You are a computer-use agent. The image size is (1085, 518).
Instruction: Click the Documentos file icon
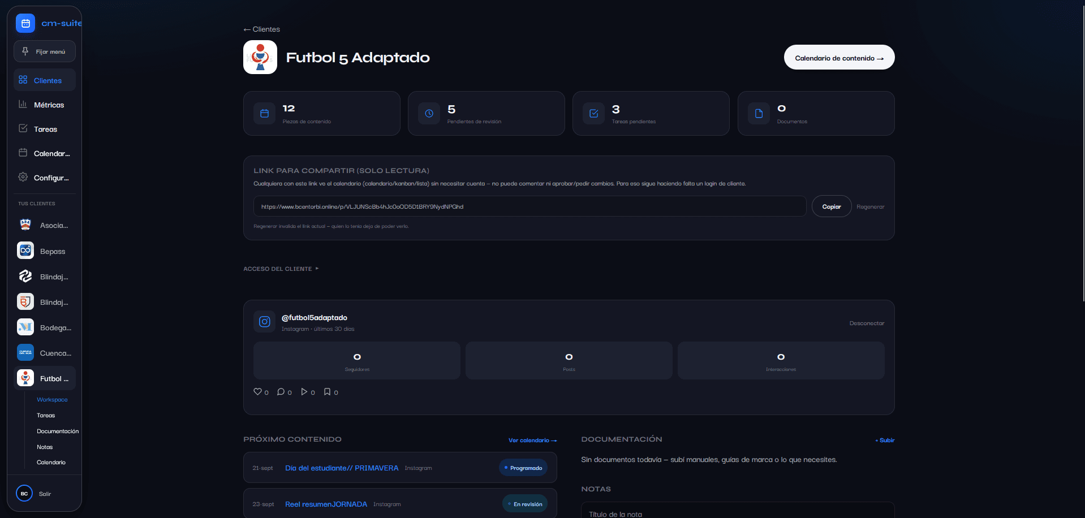click(x=759, y=114)
